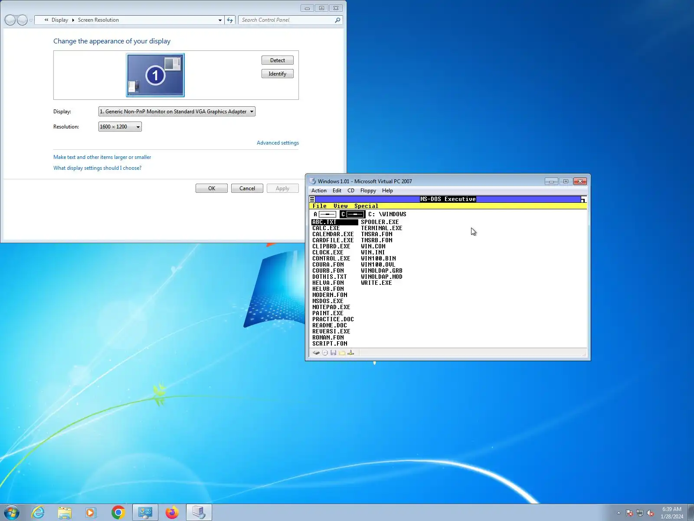This screenshot has height=521, width=694.
Task: Select WIN.INI in the file list
Action: [x=373, y=253]
